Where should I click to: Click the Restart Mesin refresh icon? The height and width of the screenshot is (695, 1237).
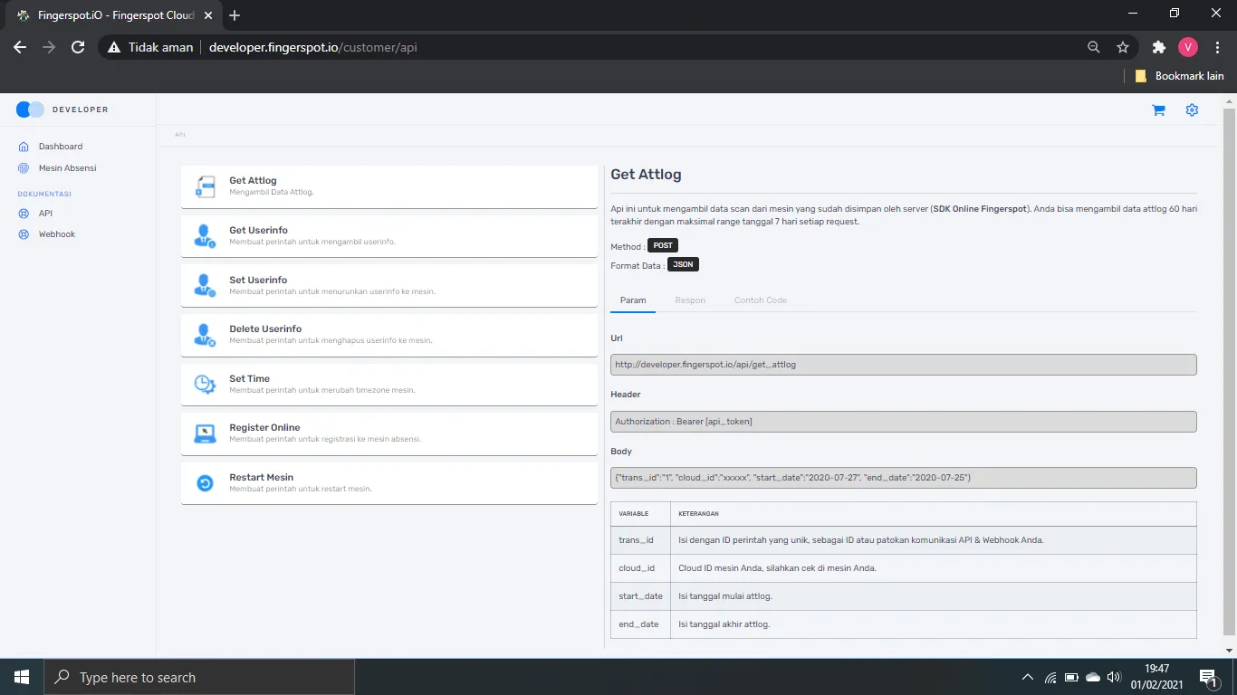pos(206,483)
